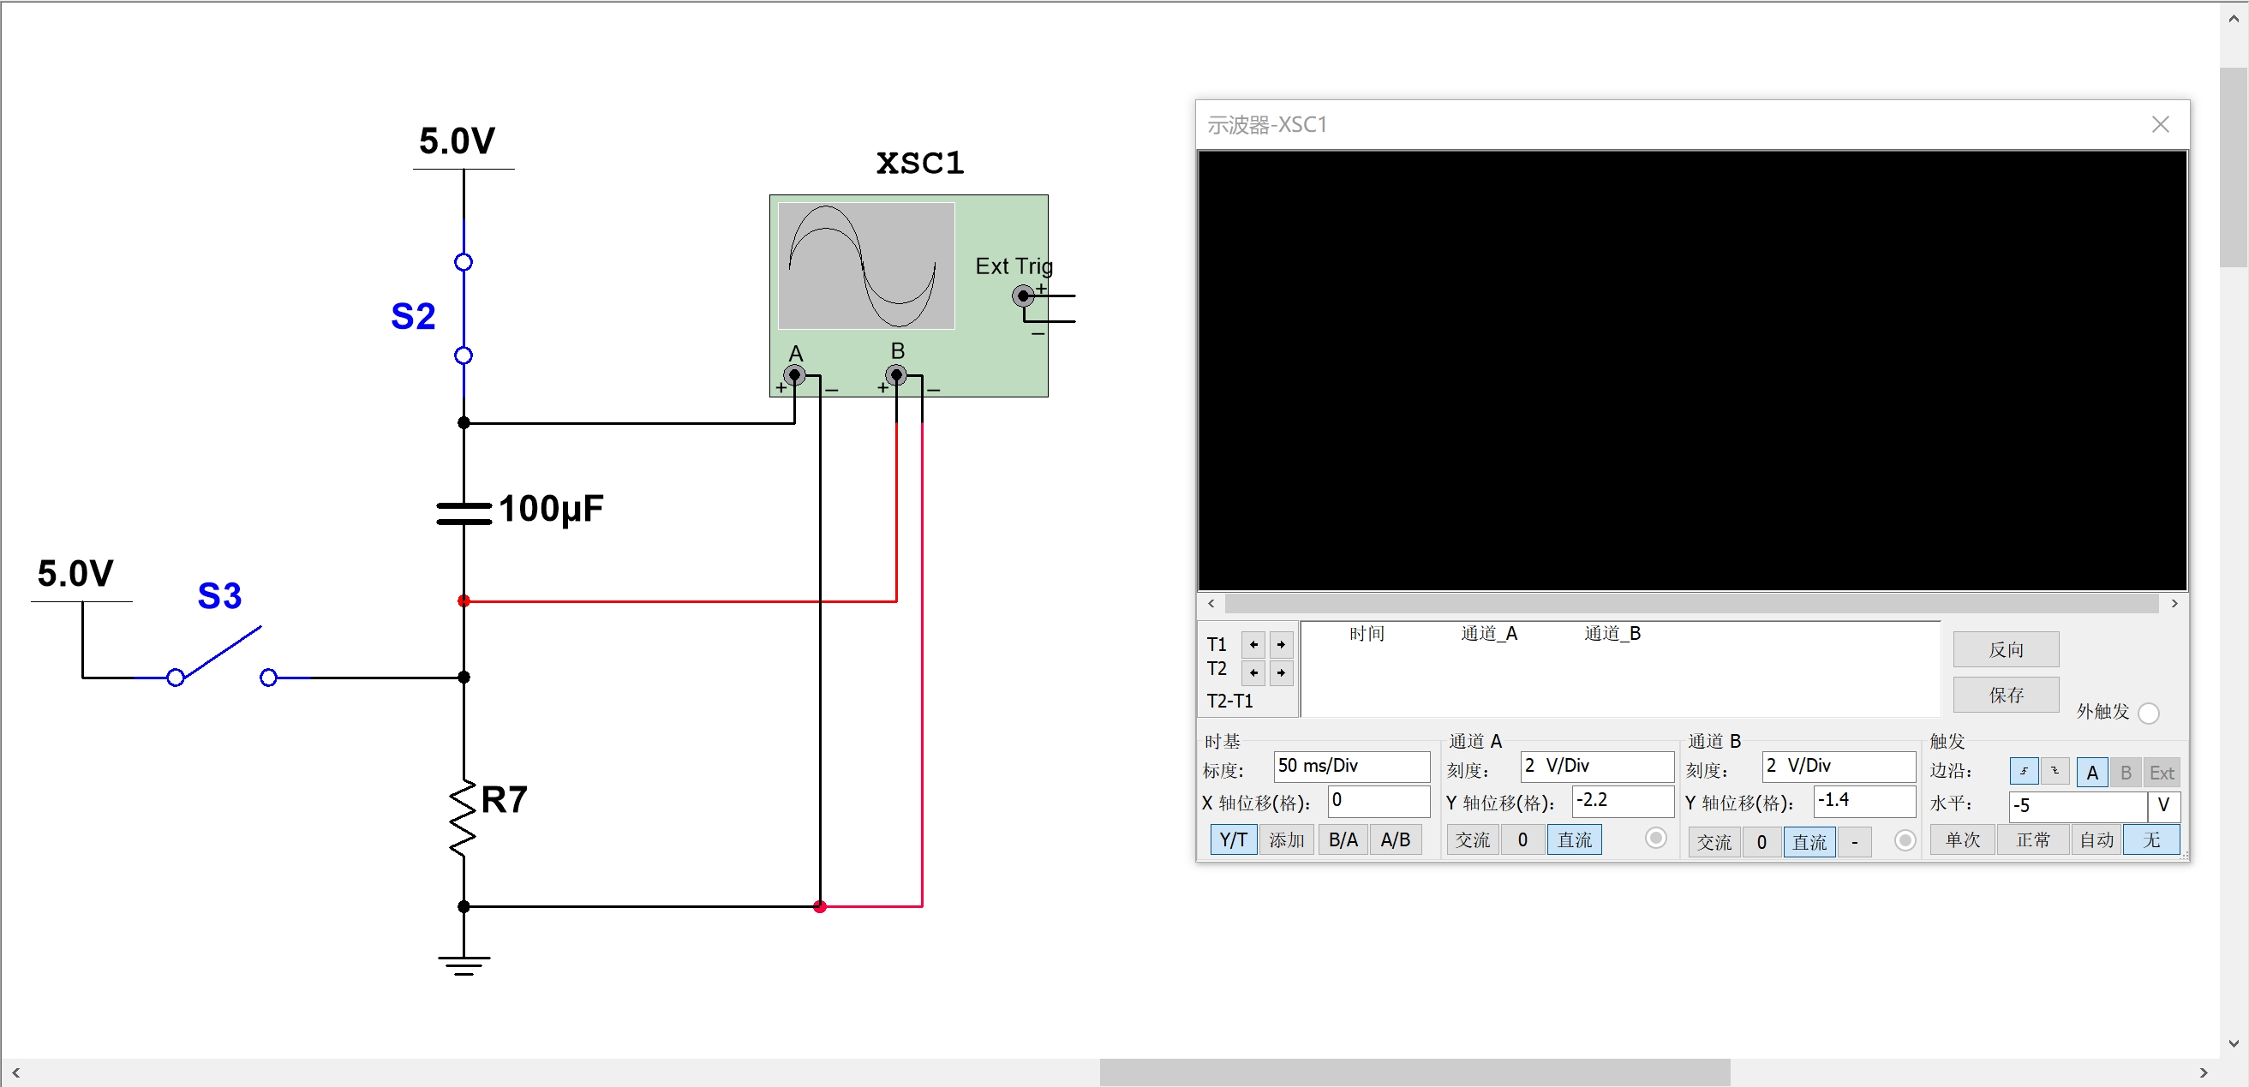
Task: Click the 保存 button
Action: pos(2006,694)
